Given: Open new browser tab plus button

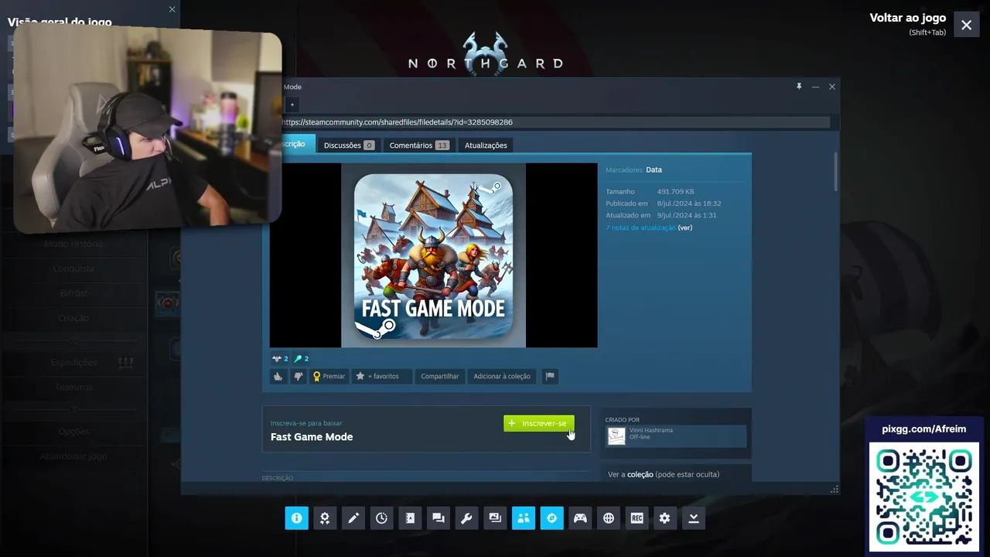Looking at the screenshot, I should point(292,104).
